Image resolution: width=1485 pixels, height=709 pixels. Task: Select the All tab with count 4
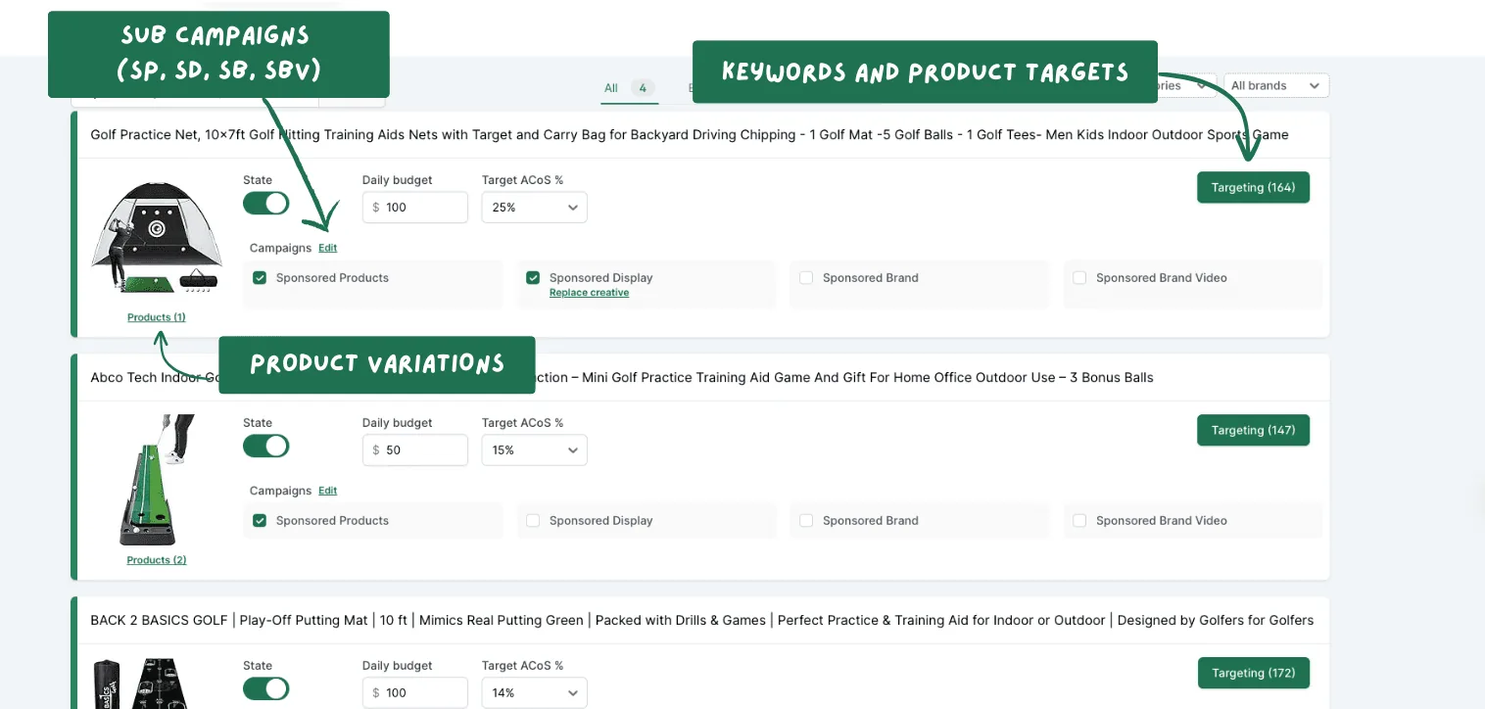coord(629,88)
